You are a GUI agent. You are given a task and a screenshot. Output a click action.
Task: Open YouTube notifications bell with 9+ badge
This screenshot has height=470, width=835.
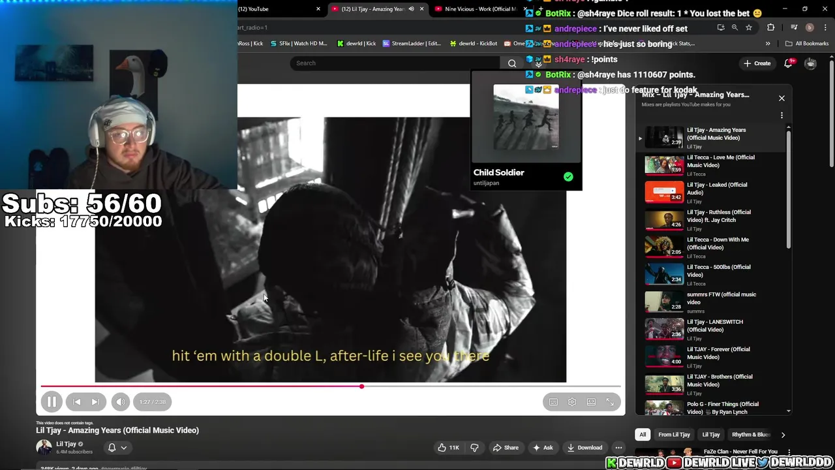coord(789,63)
